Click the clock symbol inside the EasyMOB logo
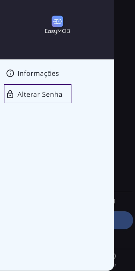The image size is (135, 271). click(59, 21)
